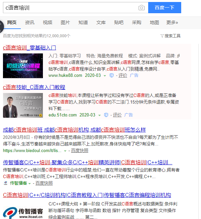Expand the dropdown arrow after 51cto date
201x219 pixels.
[x=99, y=115]
